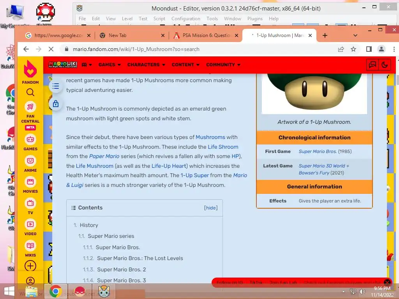
Task: Expand the Content dropdown in wiki nav
Action: [x=185, y=65]
